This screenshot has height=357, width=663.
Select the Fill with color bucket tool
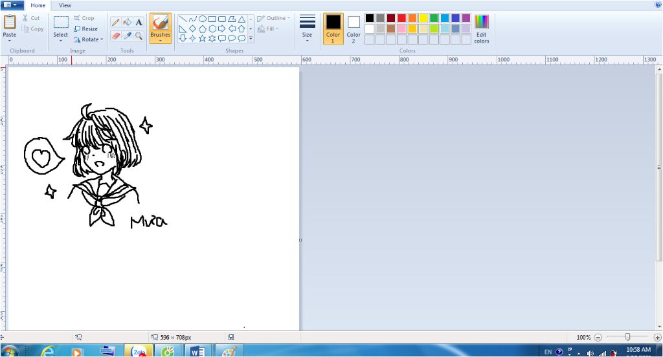pyautogui.click(x=128, y=23)
